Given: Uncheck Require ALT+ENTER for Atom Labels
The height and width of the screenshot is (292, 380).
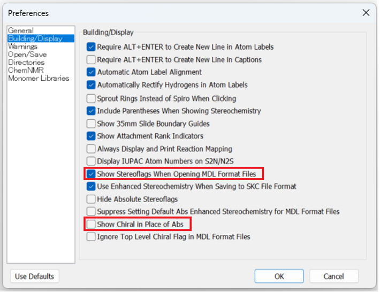Looking at the screenshot, I should pos(91,47).
